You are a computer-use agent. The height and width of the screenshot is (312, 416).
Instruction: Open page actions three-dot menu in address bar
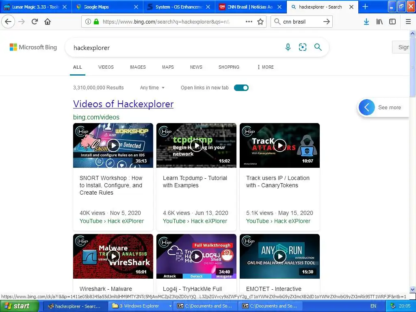point(249,22)
